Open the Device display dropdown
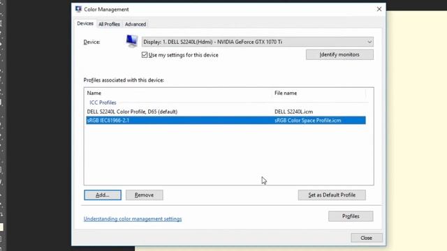This screenshot has width=447, height=251. coord(258,42)
